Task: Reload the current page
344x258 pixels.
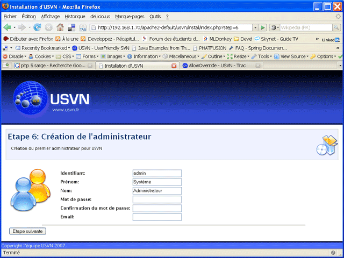Action: tap(38, 27)
